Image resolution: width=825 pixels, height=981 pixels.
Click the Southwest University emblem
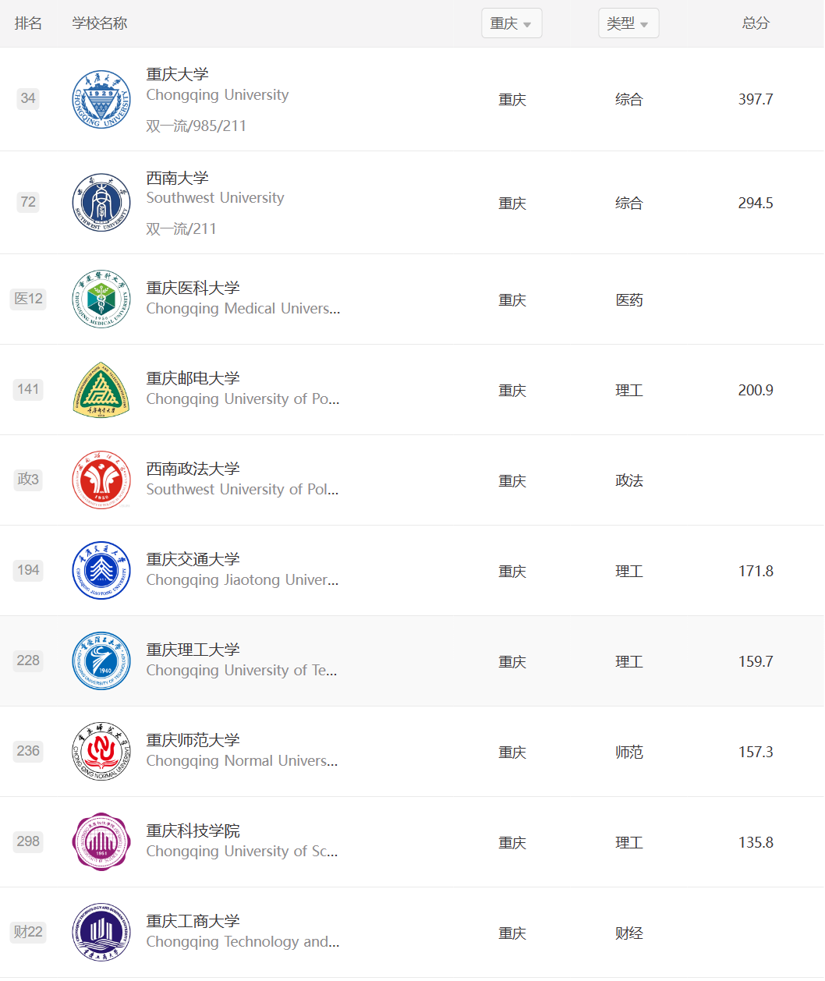click(x=101, y=203)
